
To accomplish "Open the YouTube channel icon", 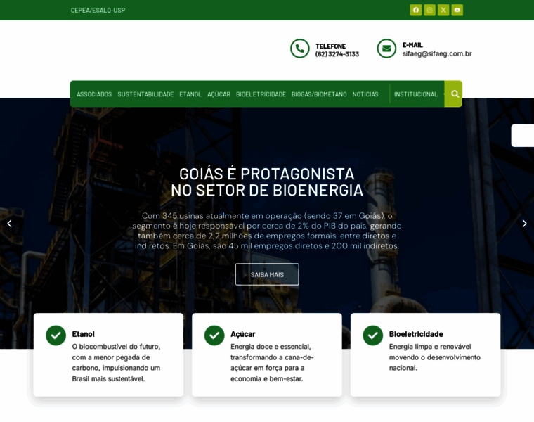I will click(x=457, y=10).
